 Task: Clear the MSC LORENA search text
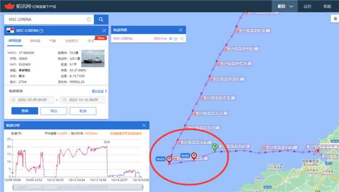pyautogui.click(x=89, y=19)
